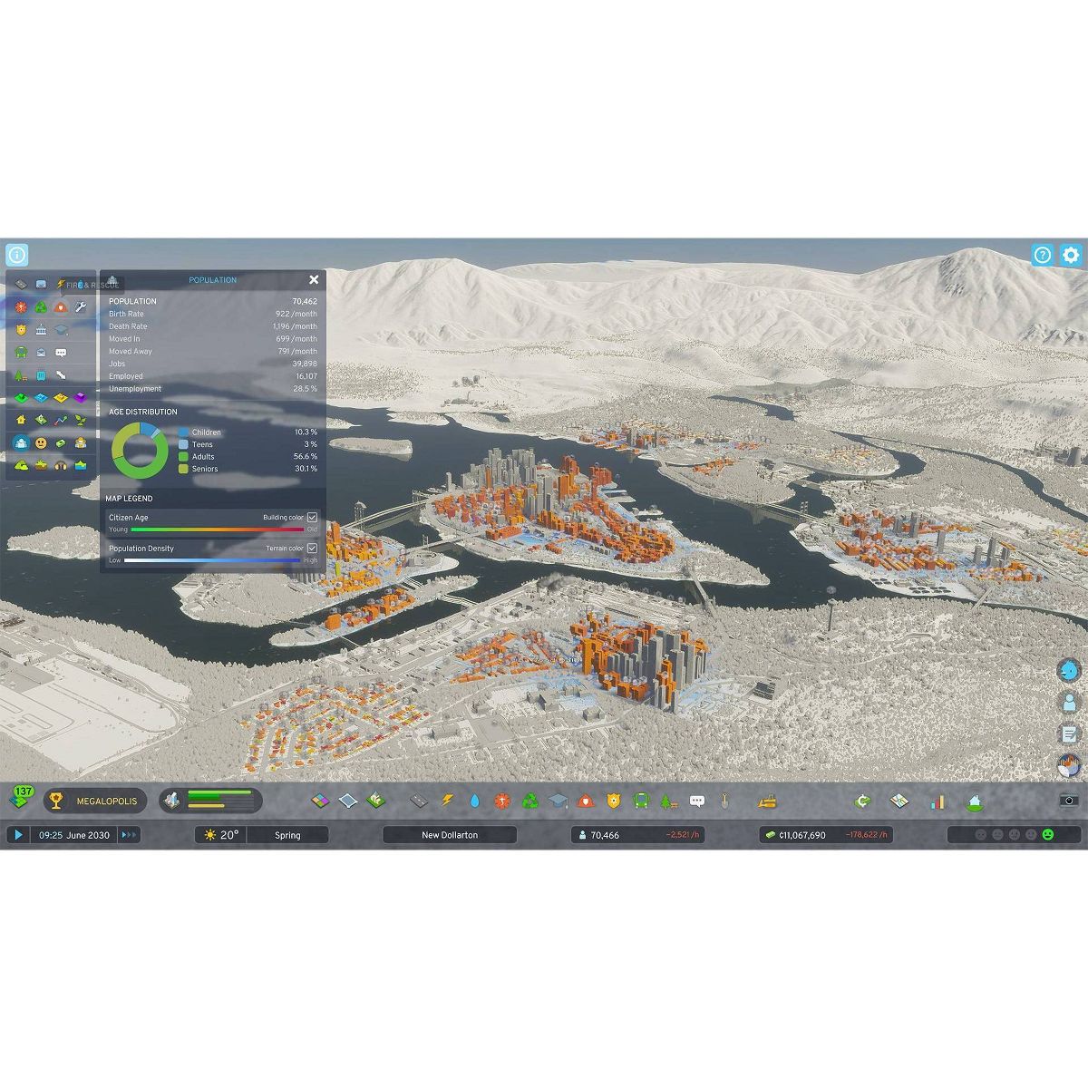Open the Electricity menu in bottom toolbar
Screen dimensions: 1088x1088
click(x=447, y=801)
